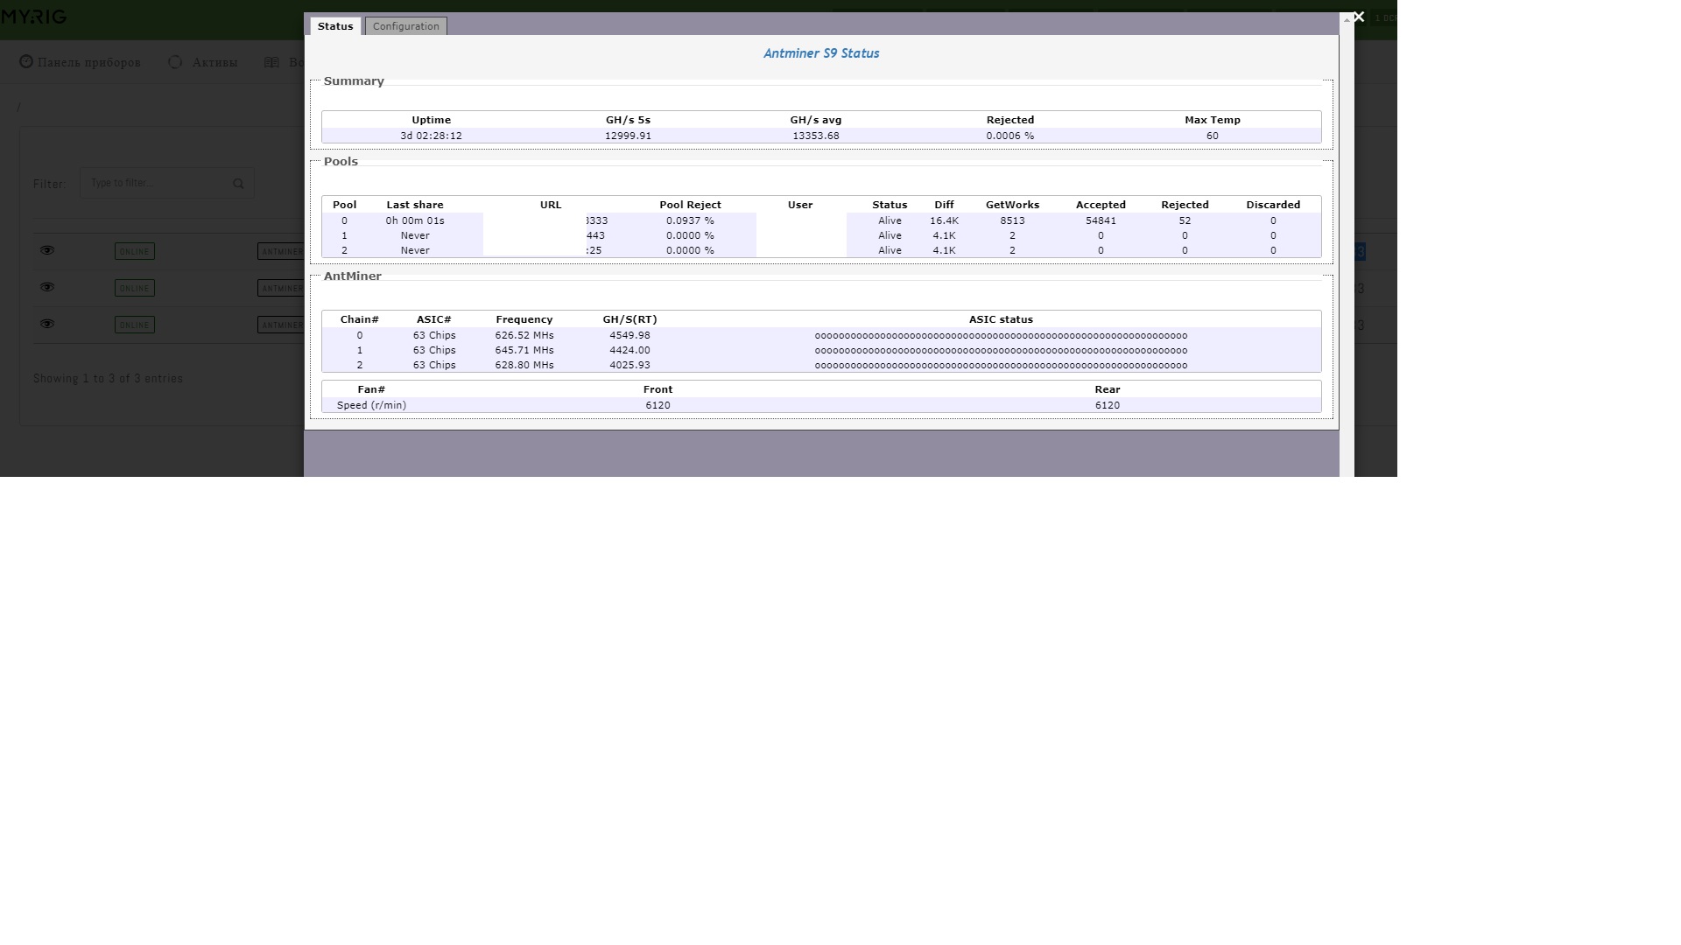Click the Accepted value 54841
Image resolution: width=1681 pixels, height=945 pixels.
tap(1101, 220)
